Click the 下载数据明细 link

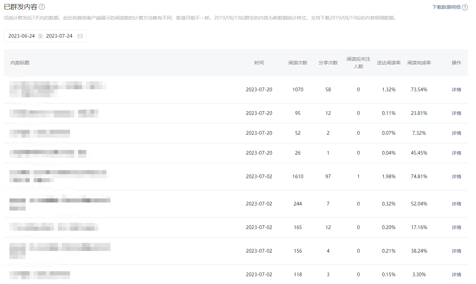(446, 7)
